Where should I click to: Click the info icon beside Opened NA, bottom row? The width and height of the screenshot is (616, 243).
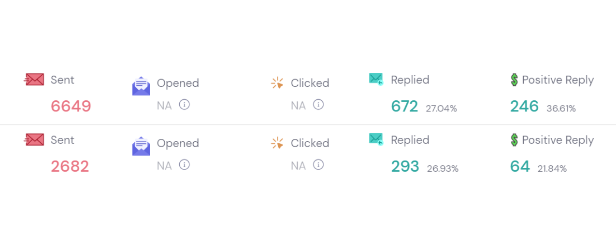click(184, 164)
